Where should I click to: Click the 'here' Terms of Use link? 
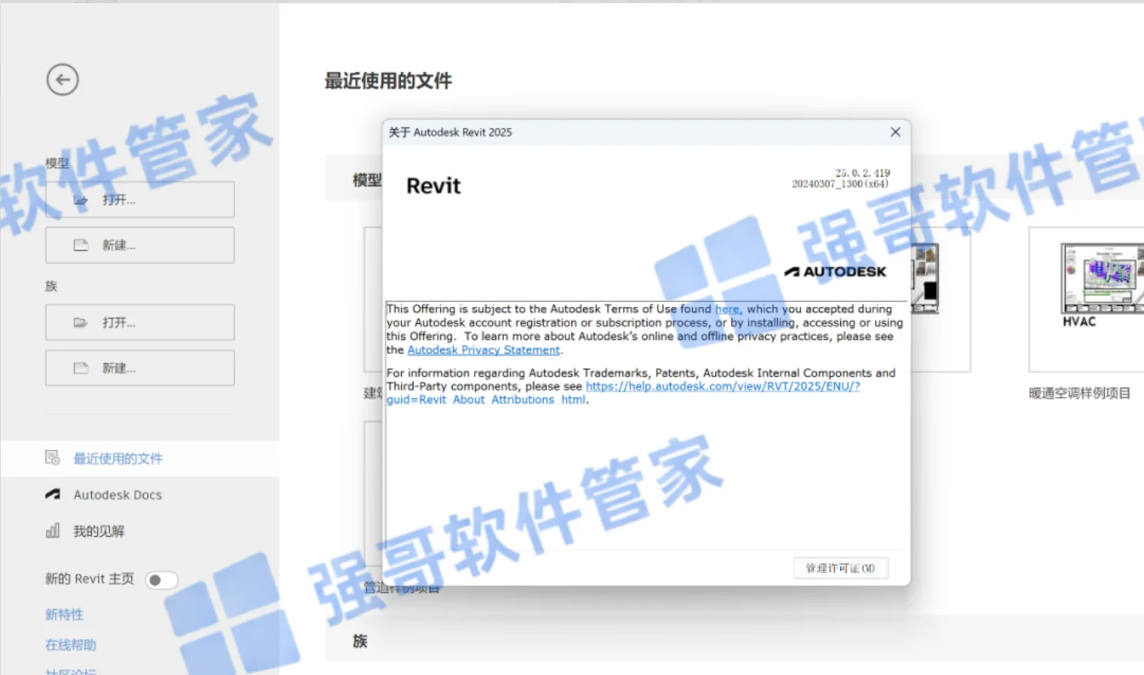point(727,309)
